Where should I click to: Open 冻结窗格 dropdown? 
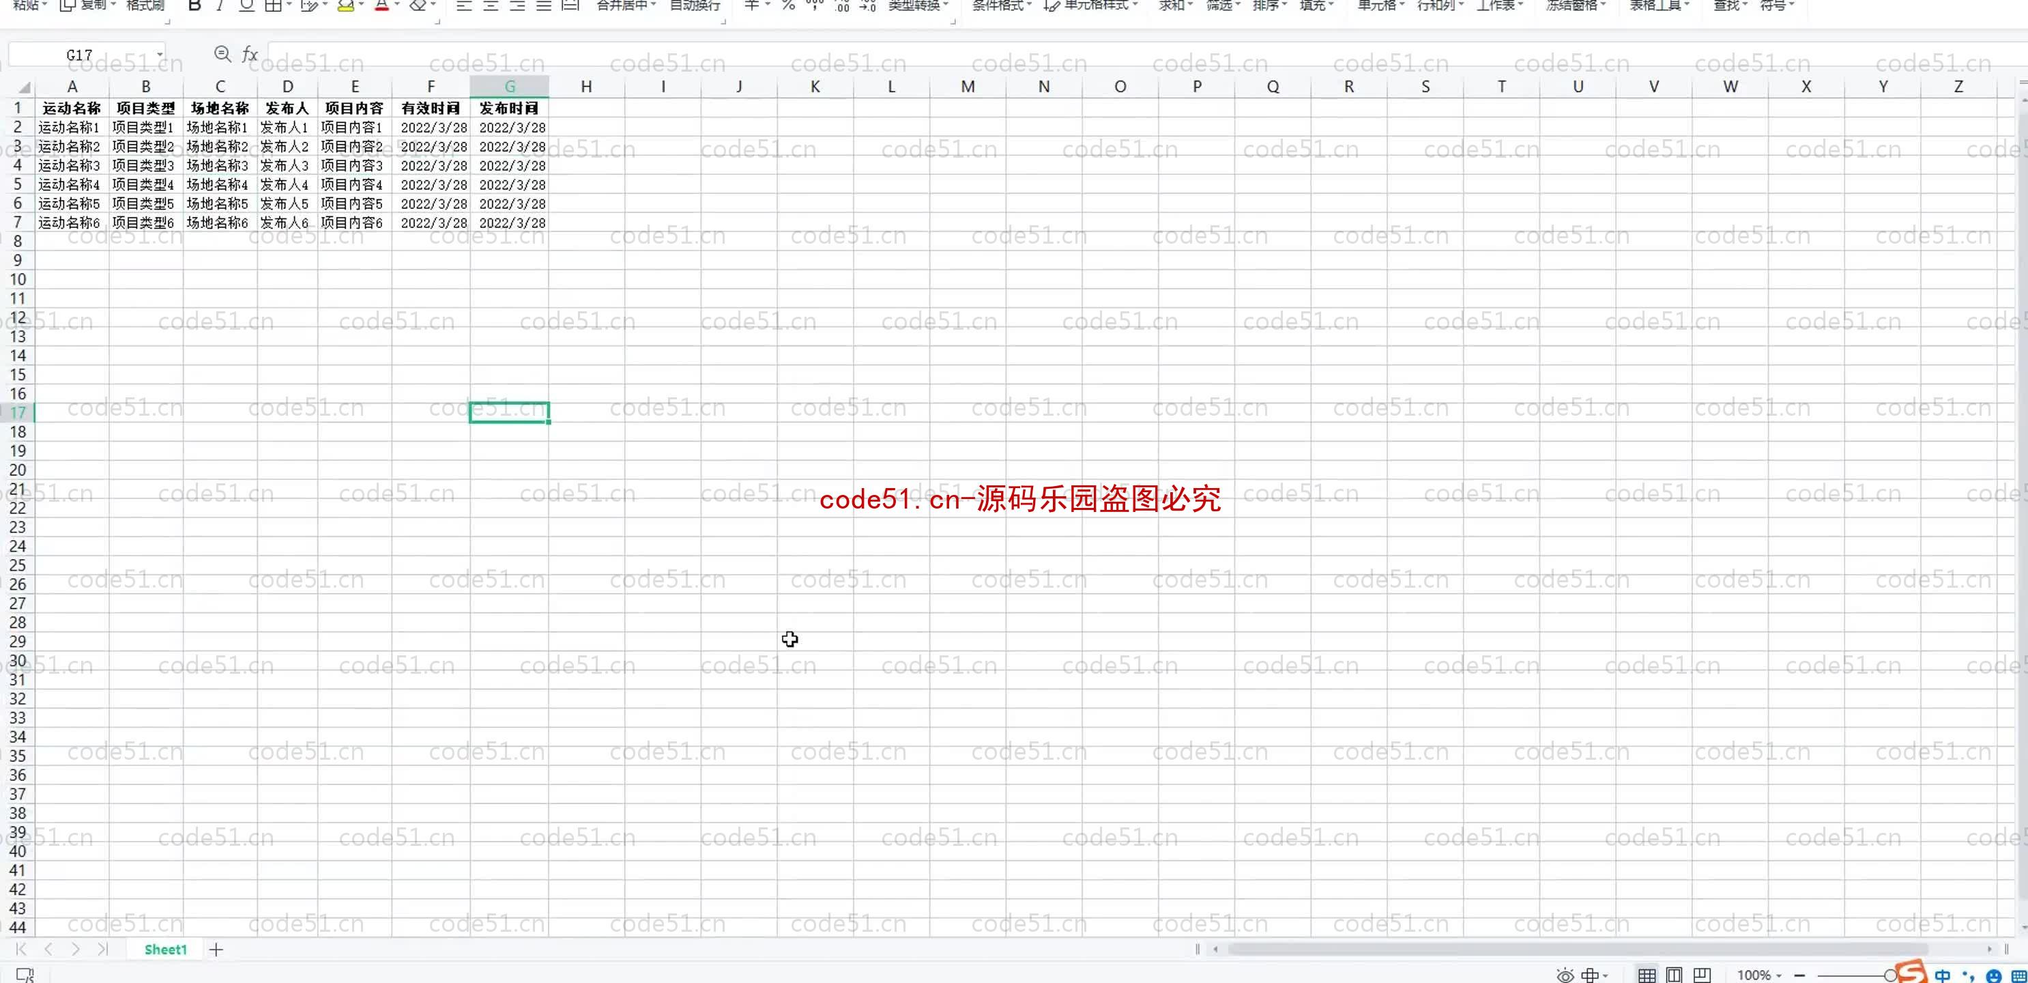pos(1576,5)
